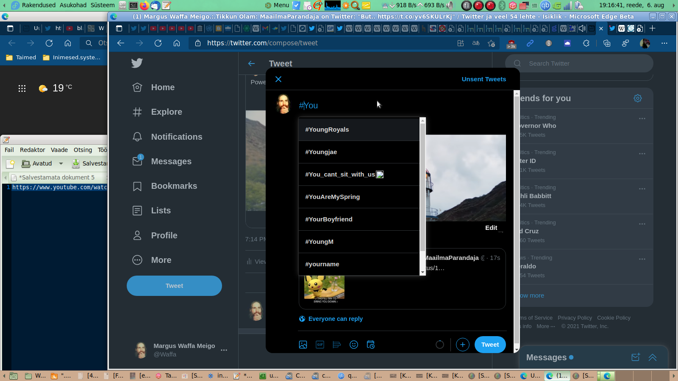Pick the #yourname hashtag suggestion
678x381 pixels.
pyautogui.click(x=359, y=264)
